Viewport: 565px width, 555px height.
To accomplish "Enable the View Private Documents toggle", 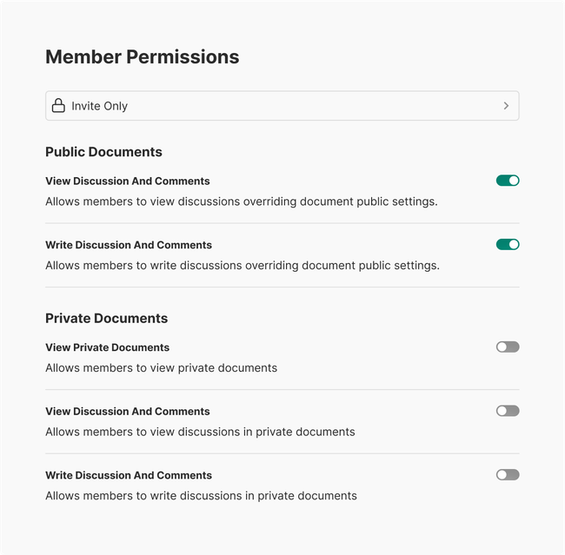I will tap(508, 347).
